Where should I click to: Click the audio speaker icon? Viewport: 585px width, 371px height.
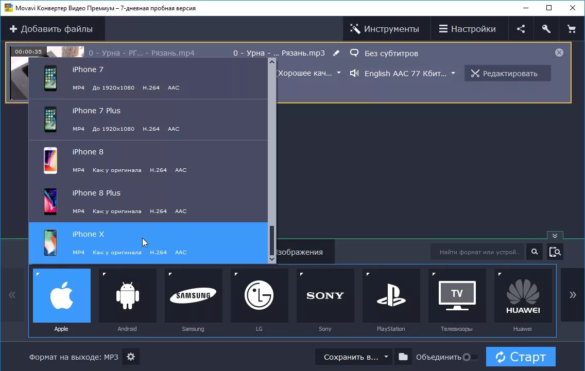354,73
